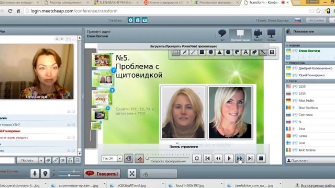Viewport: 335px width, 188px height.
Task: Click the third icon beside Transform
Action: (x=144, y=20)
